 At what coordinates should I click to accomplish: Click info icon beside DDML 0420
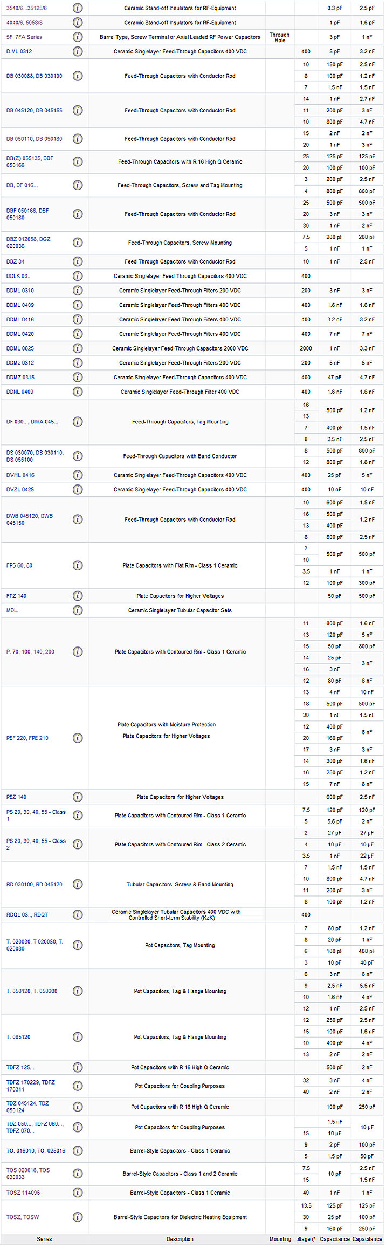pyautogui.click(x=78, y=334)
